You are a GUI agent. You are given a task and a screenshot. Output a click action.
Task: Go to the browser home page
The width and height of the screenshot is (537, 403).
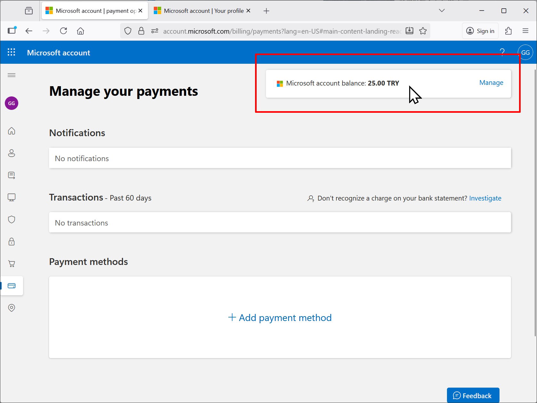tap(80, 31)
